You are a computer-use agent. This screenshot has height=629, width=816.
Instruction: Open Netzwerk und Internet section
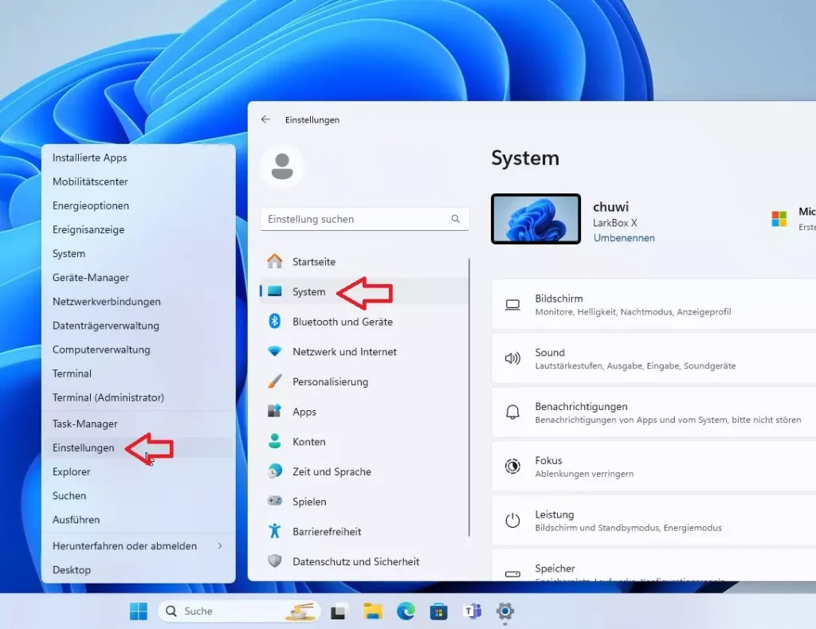click(x=344, y=351)
